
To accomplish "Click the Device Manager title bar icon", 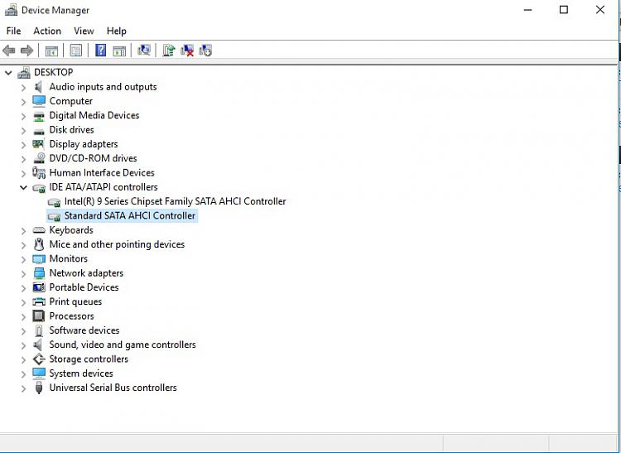I will (x=11, y=10).
